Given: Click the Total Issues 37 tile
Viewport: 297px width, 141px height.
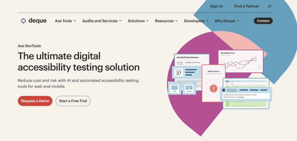Looking at the screenshot, I should [x=179, y=72].
